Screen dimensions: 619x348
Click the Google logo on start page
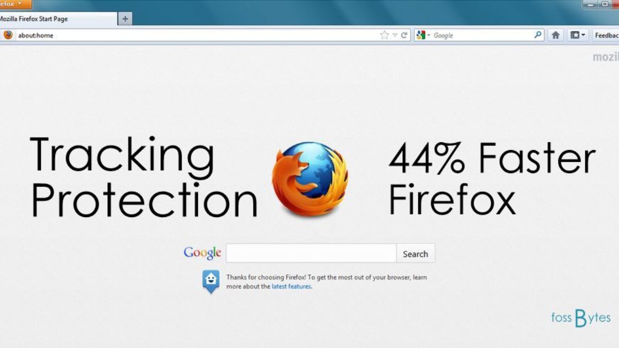(202, 253)
